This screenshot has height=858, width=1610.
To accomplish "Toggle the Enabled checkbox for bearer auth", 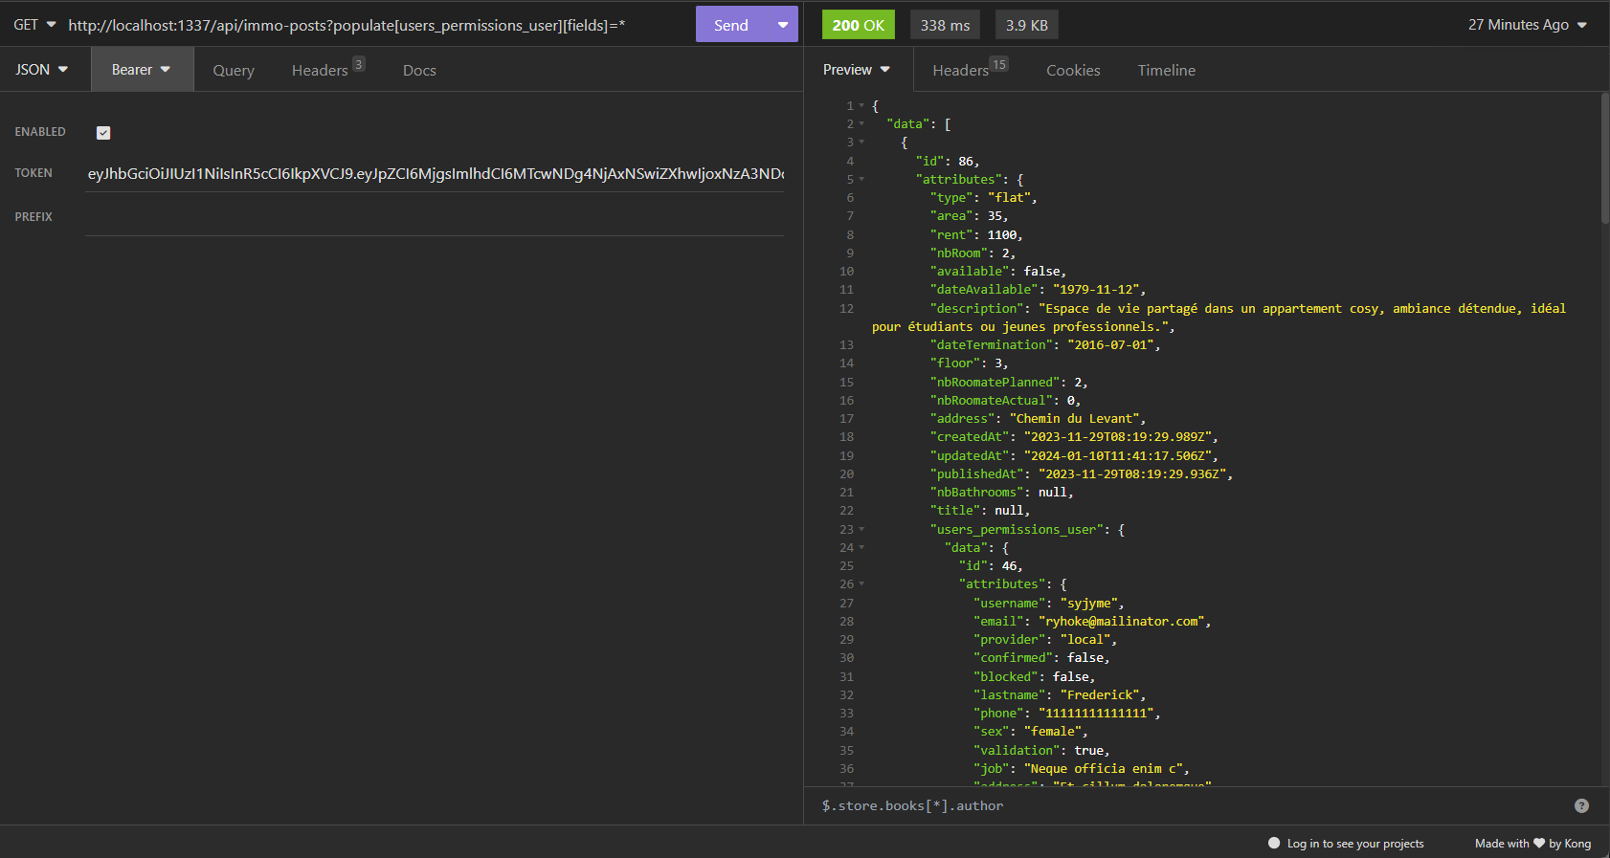I will pos(103,133).
